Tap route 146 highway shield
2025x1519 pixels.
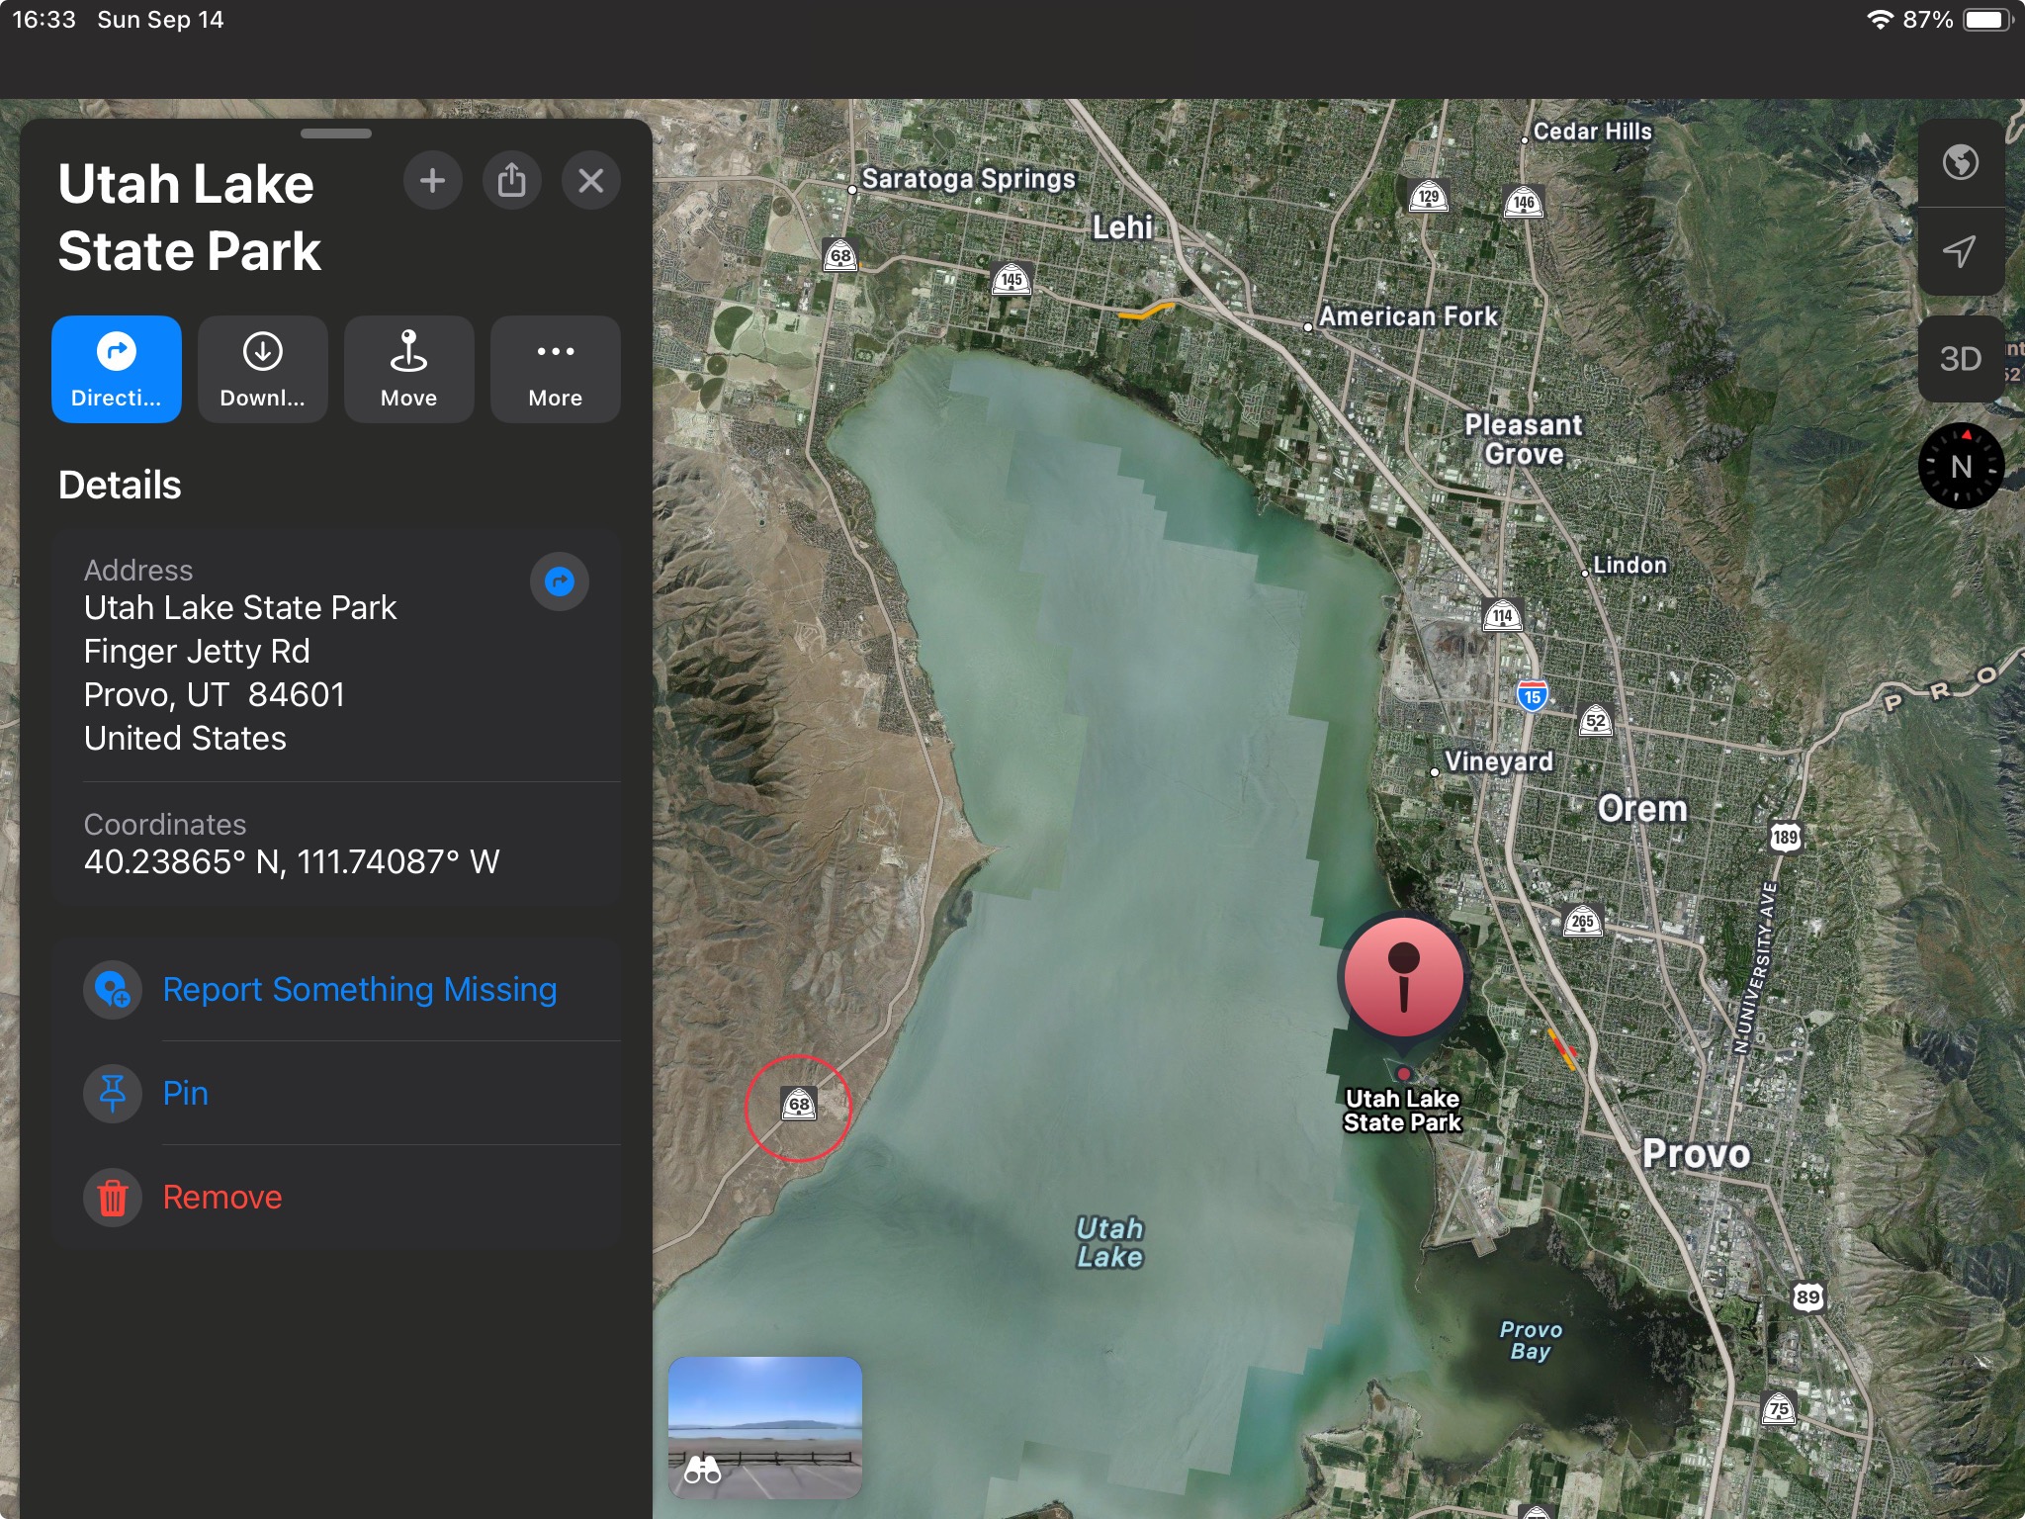[x=1524, y=202]
